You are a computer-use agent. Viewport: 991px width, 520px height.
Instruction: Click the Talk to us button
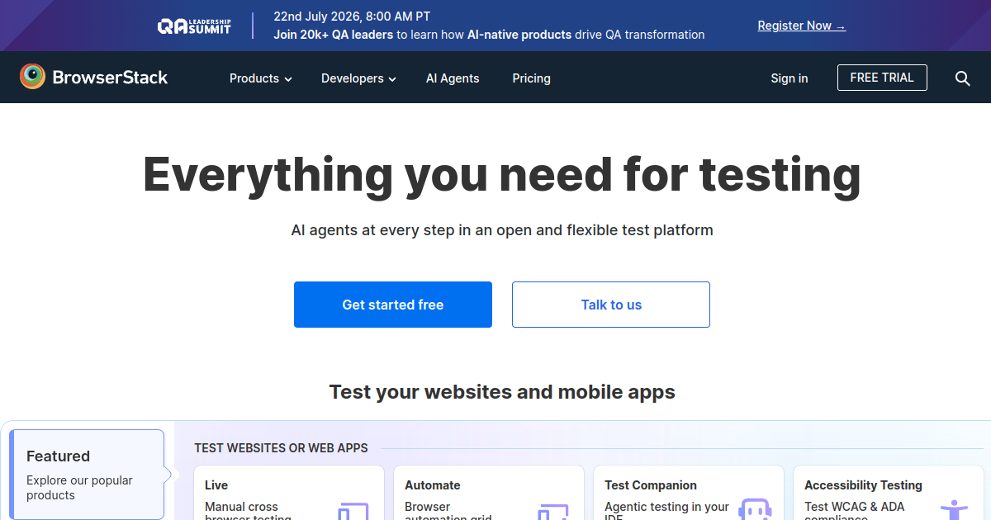pyautogui.click(x=611, y=305)
